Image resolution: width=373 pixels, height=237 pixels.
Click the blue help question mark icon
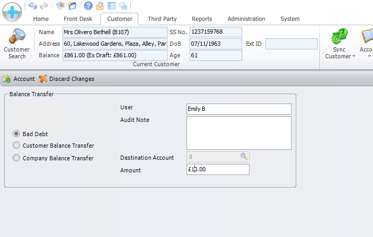(88, 6)
